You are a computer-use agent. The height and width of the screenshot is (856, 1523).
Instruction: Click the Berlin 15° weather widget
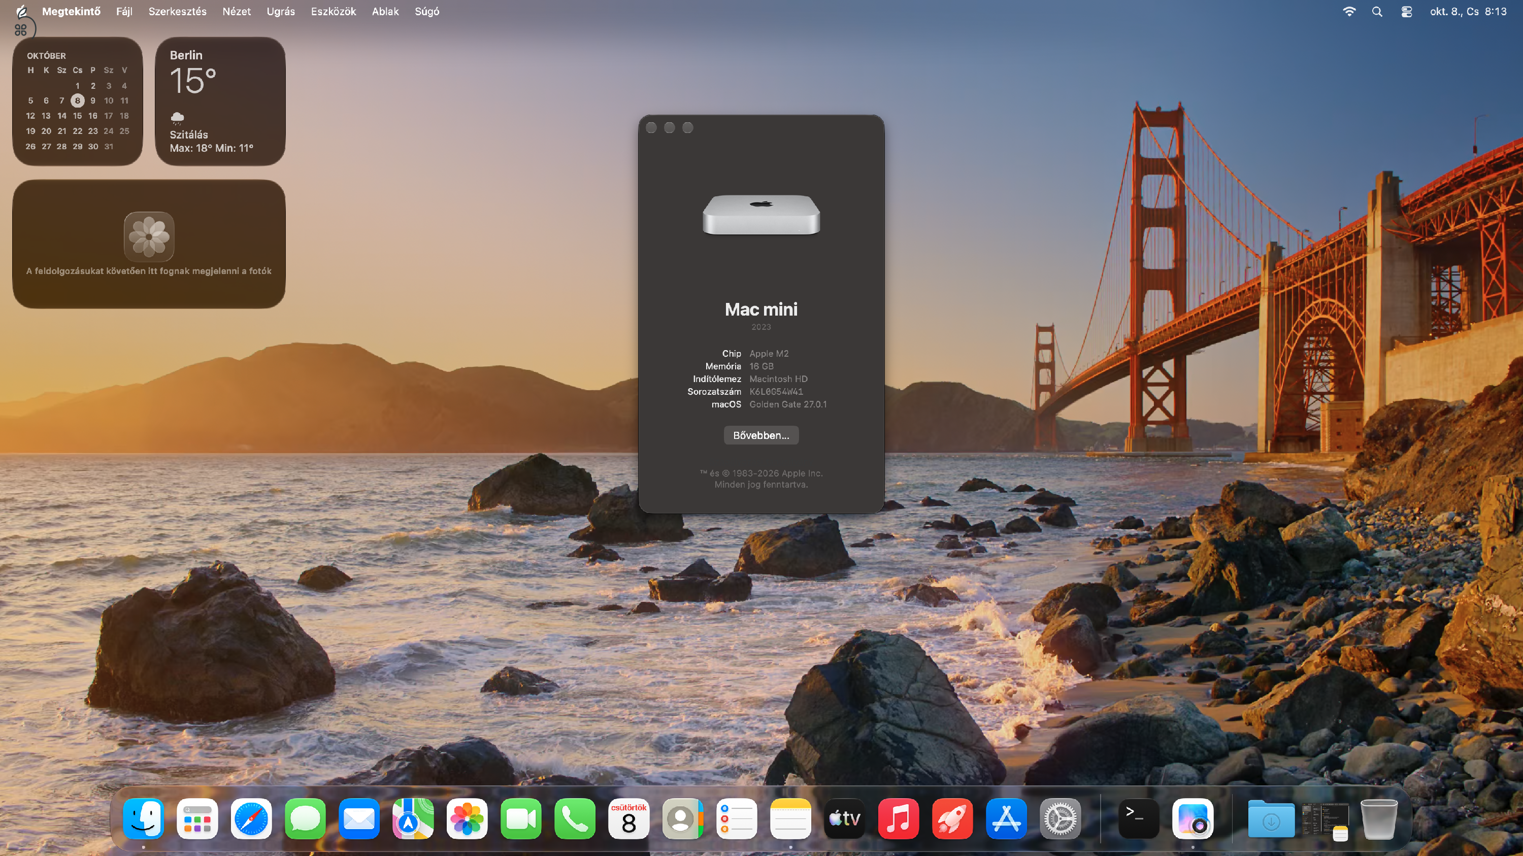(x=220, y=101)
